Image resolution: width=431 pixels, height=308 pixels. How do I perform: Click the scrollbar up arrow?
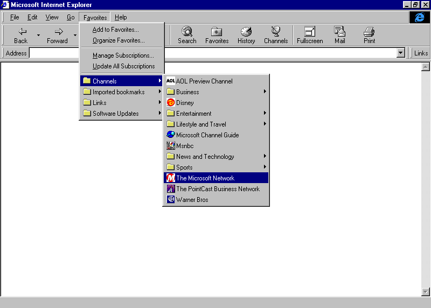coord(425,67)
